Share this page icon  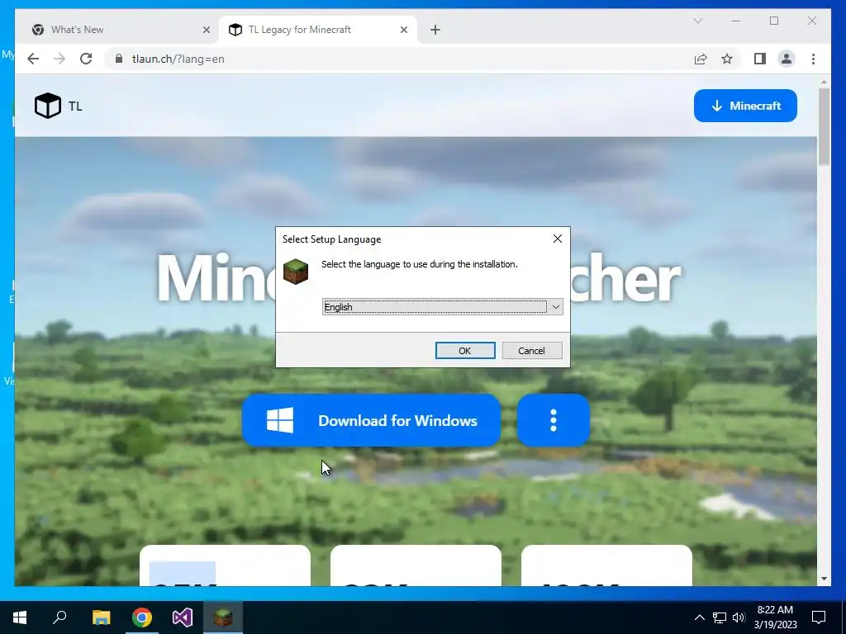701,59
